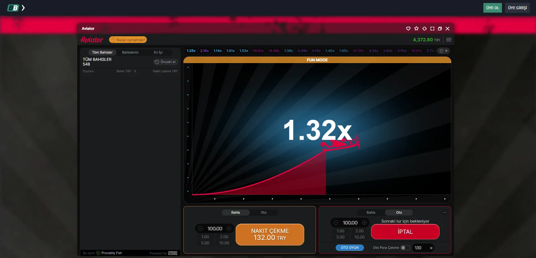Screen dimensions: 536x258
Task: Click the heart favorite icon in the Aviator header
Action: (x=408, y=28)
